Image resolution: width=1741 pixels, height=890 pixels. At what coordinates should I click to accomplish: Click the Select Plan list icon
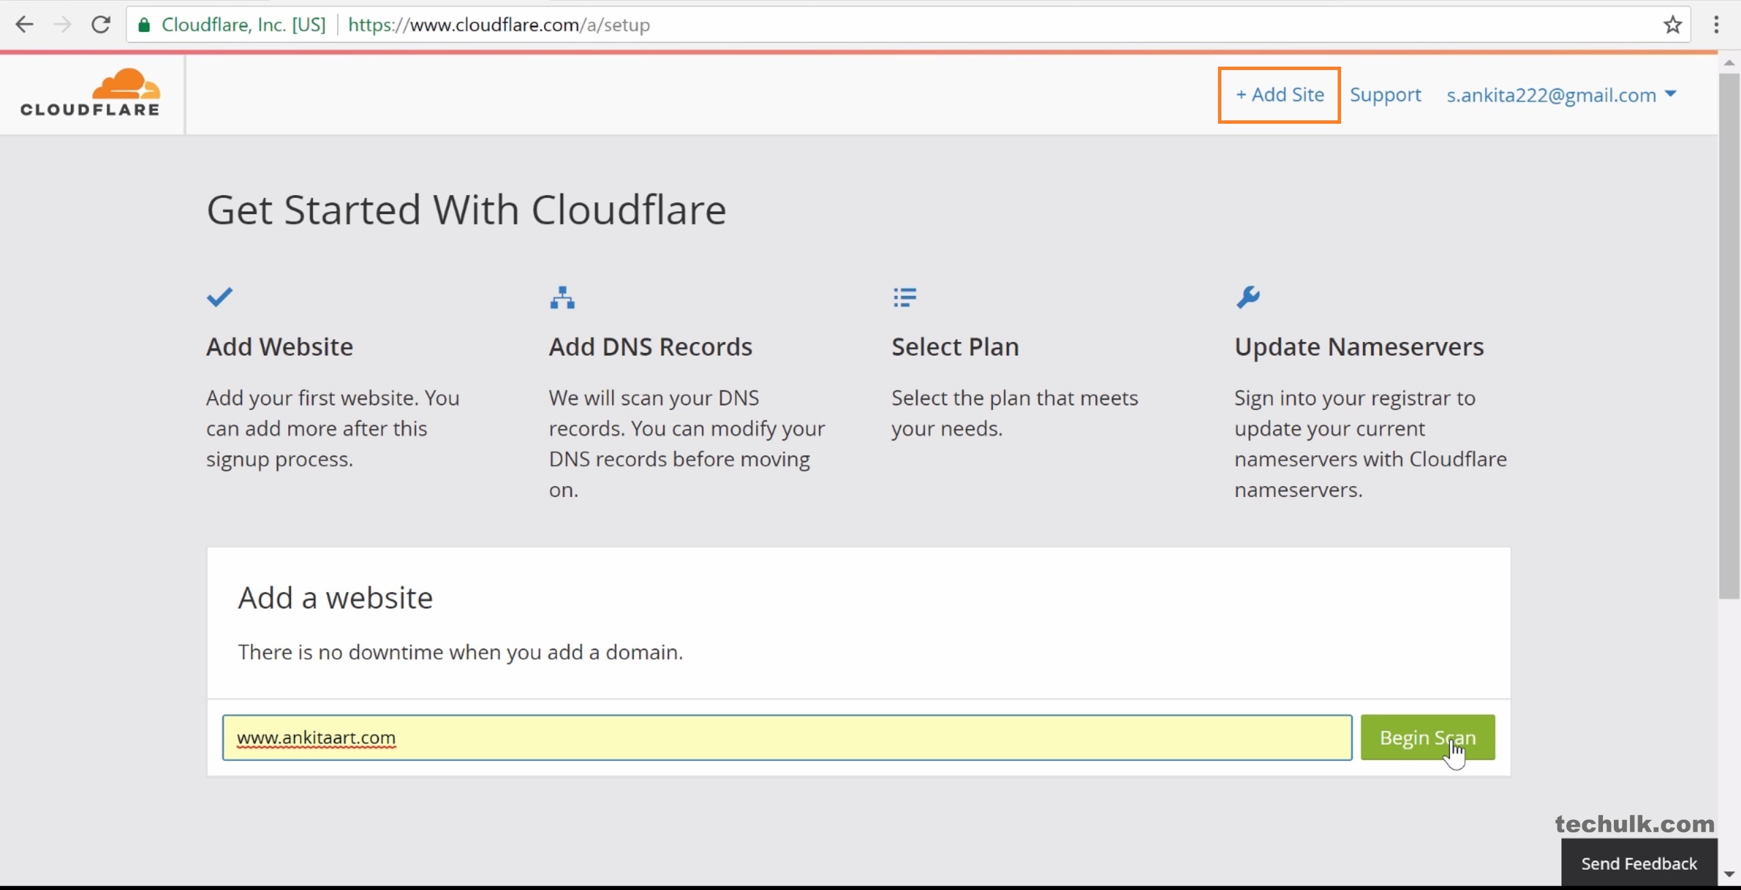click(905, 297)
